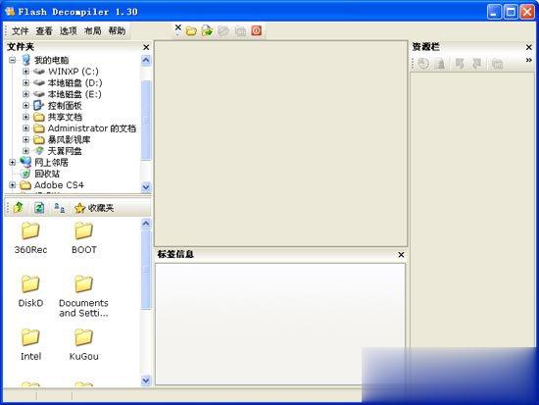
Task: Close the 资源栏 panel
Action: click(x=529, y=47)
